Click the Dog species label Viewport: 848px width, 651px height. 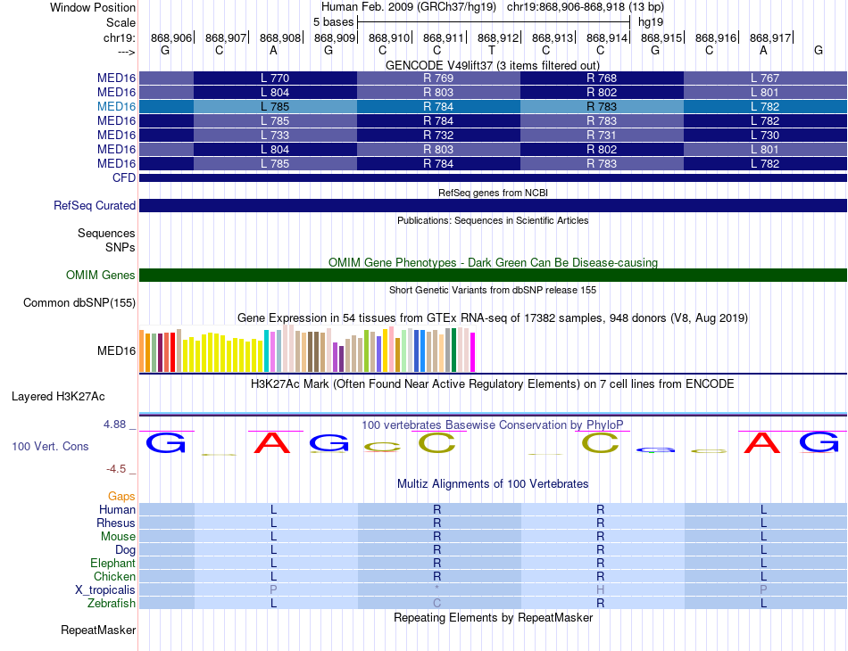coord(126,550)
